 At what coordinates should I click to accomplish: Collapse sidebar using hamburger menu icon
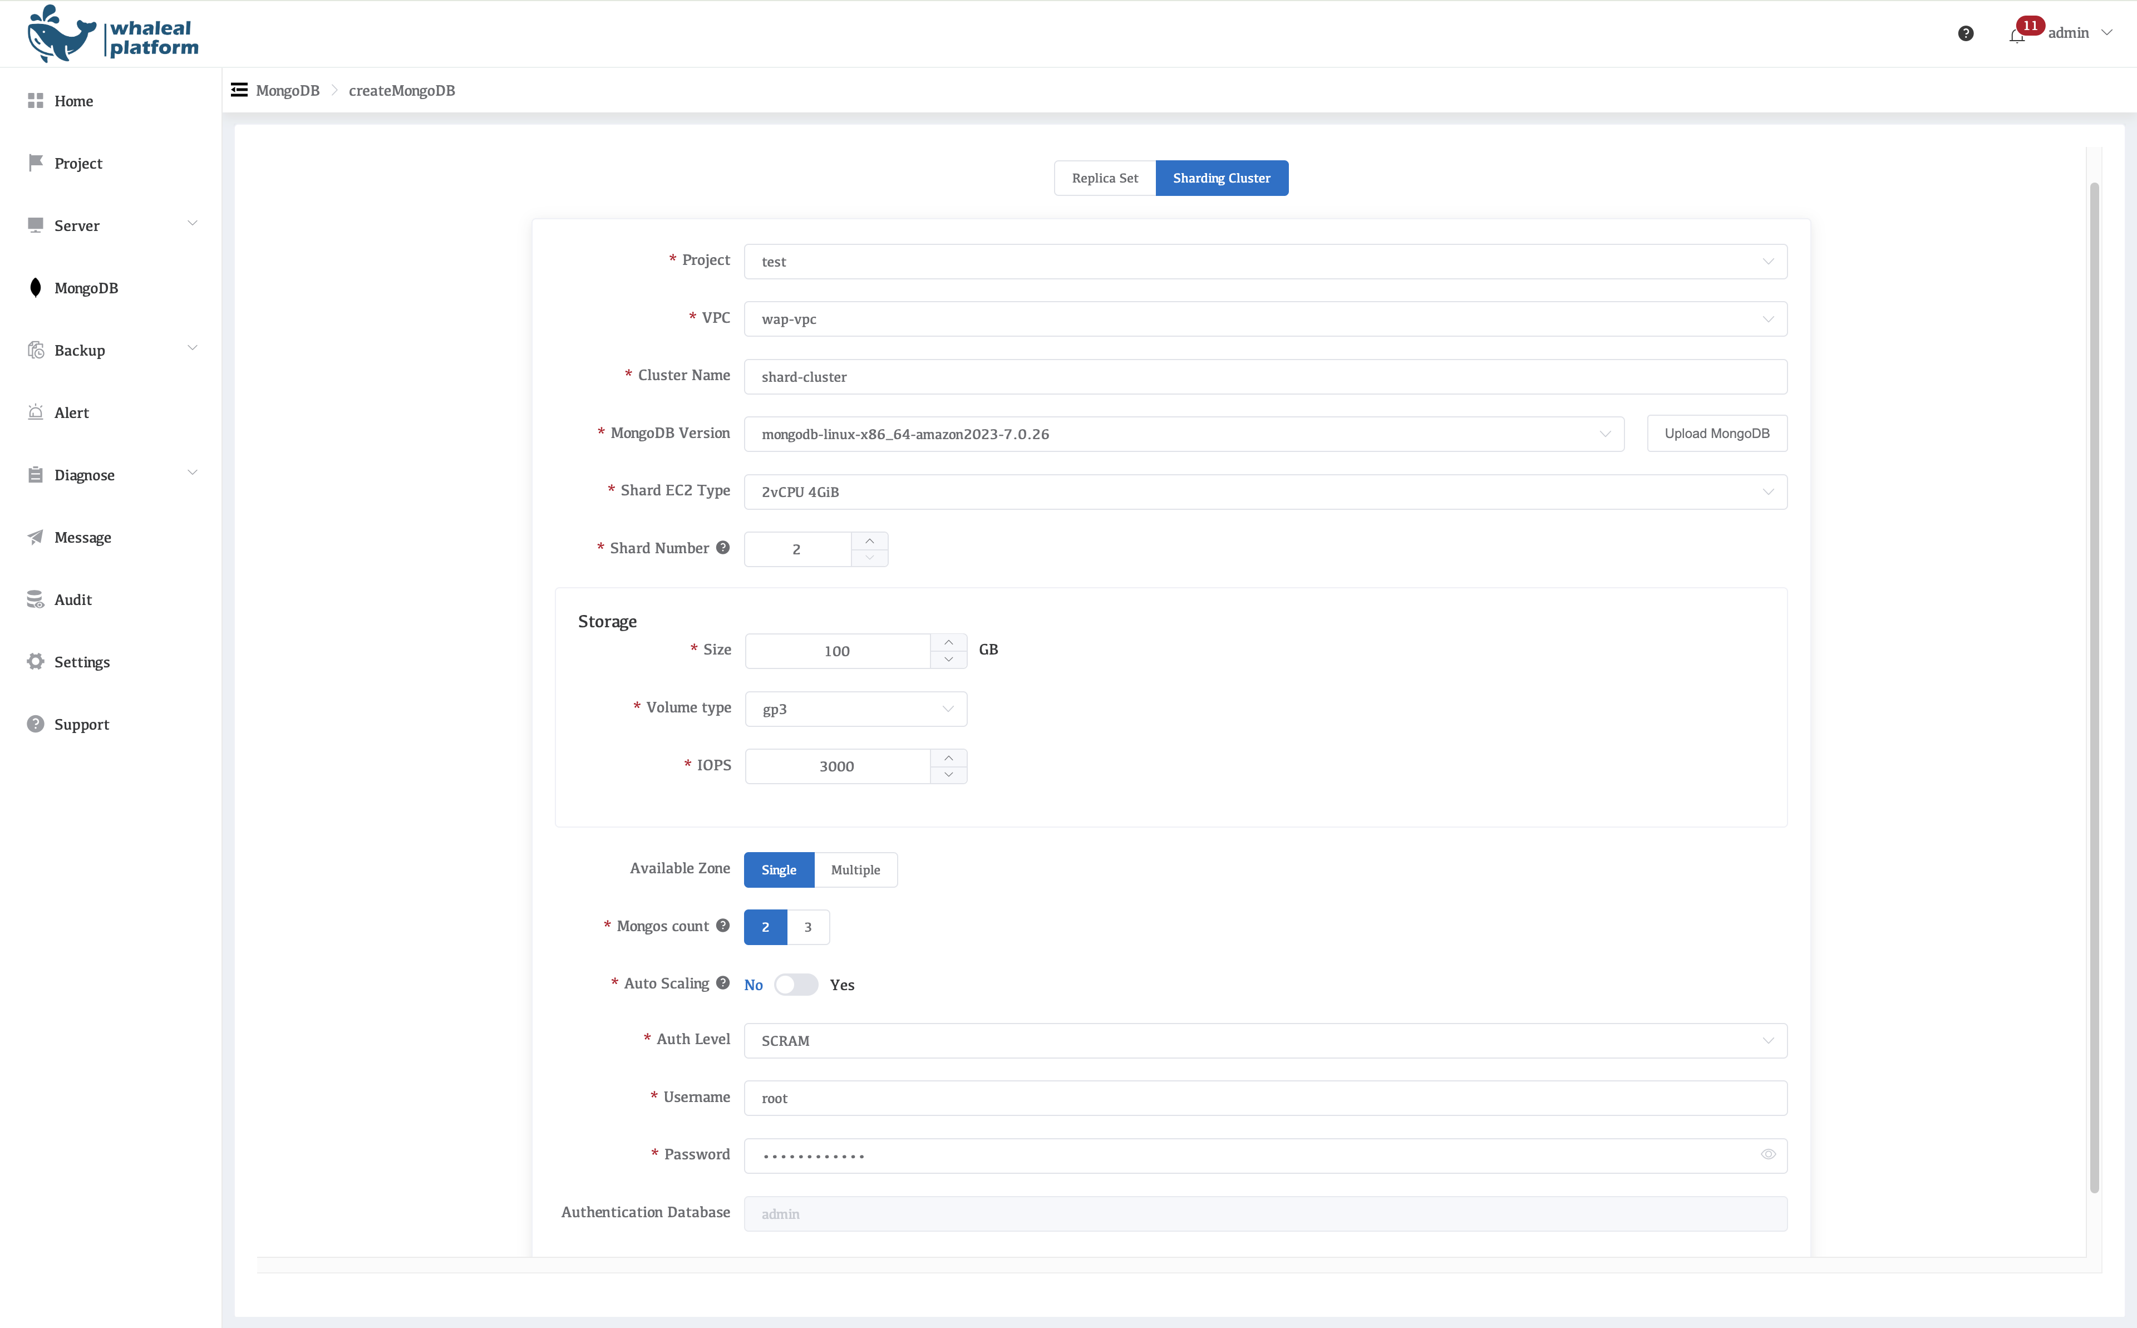click(239, 90)
